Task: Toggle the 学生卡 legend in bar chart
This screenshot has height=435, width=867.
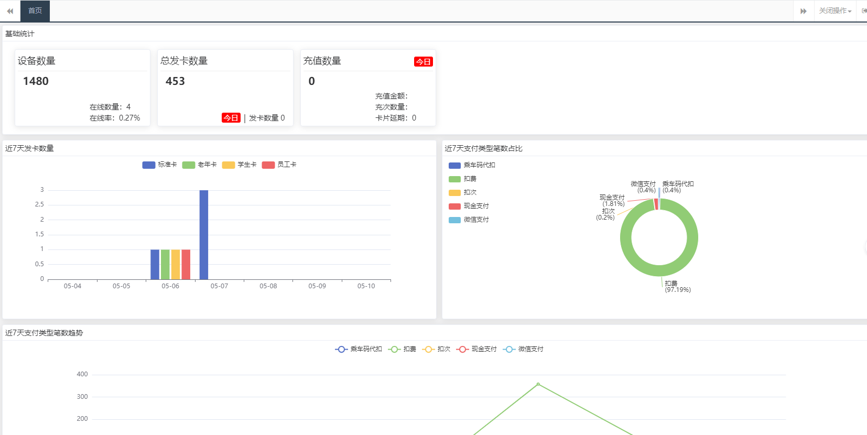Action: point(239,165)
